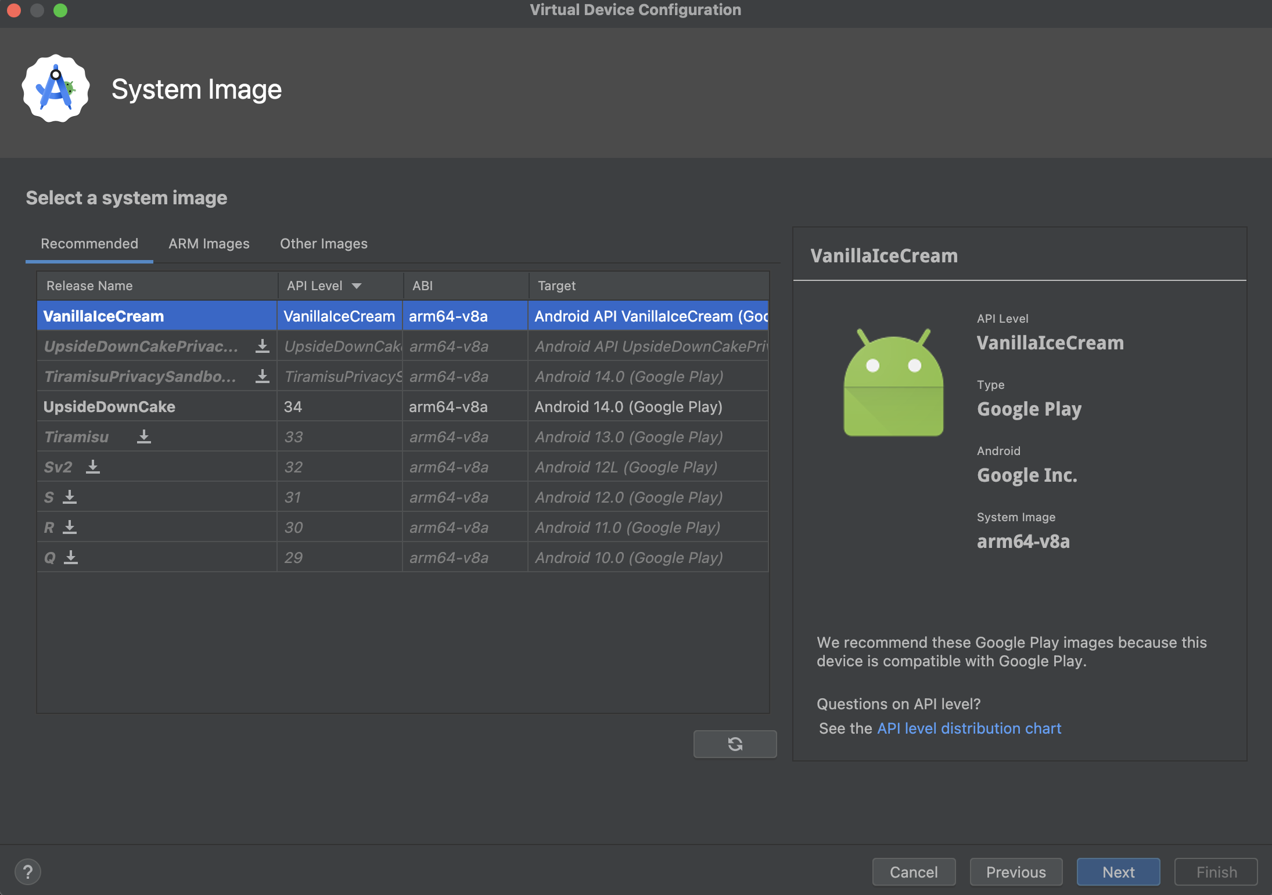Click the download icon next to TiramisuPrivacySandbo...
This screenshot has height=895, width=1272.
(x=261, y=376)
